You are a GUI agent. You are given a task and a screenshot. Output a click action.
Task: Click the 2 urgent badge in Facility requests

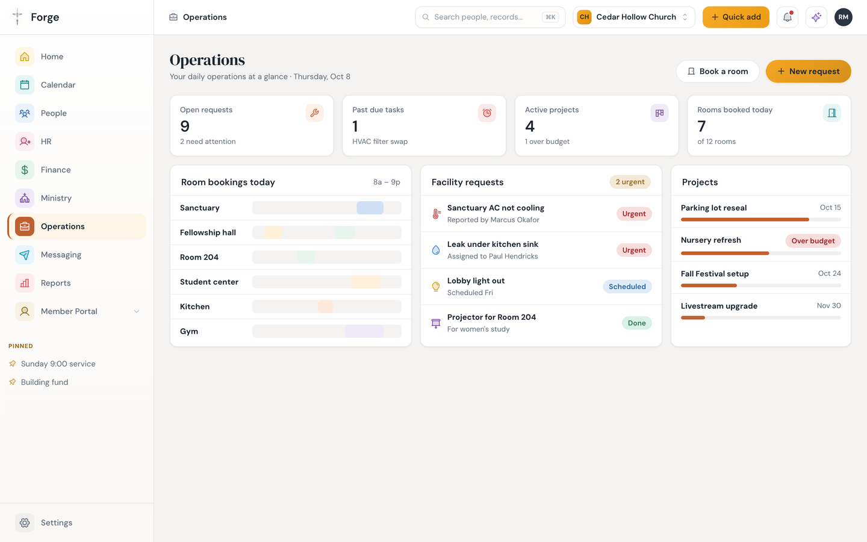click(630, 182)
